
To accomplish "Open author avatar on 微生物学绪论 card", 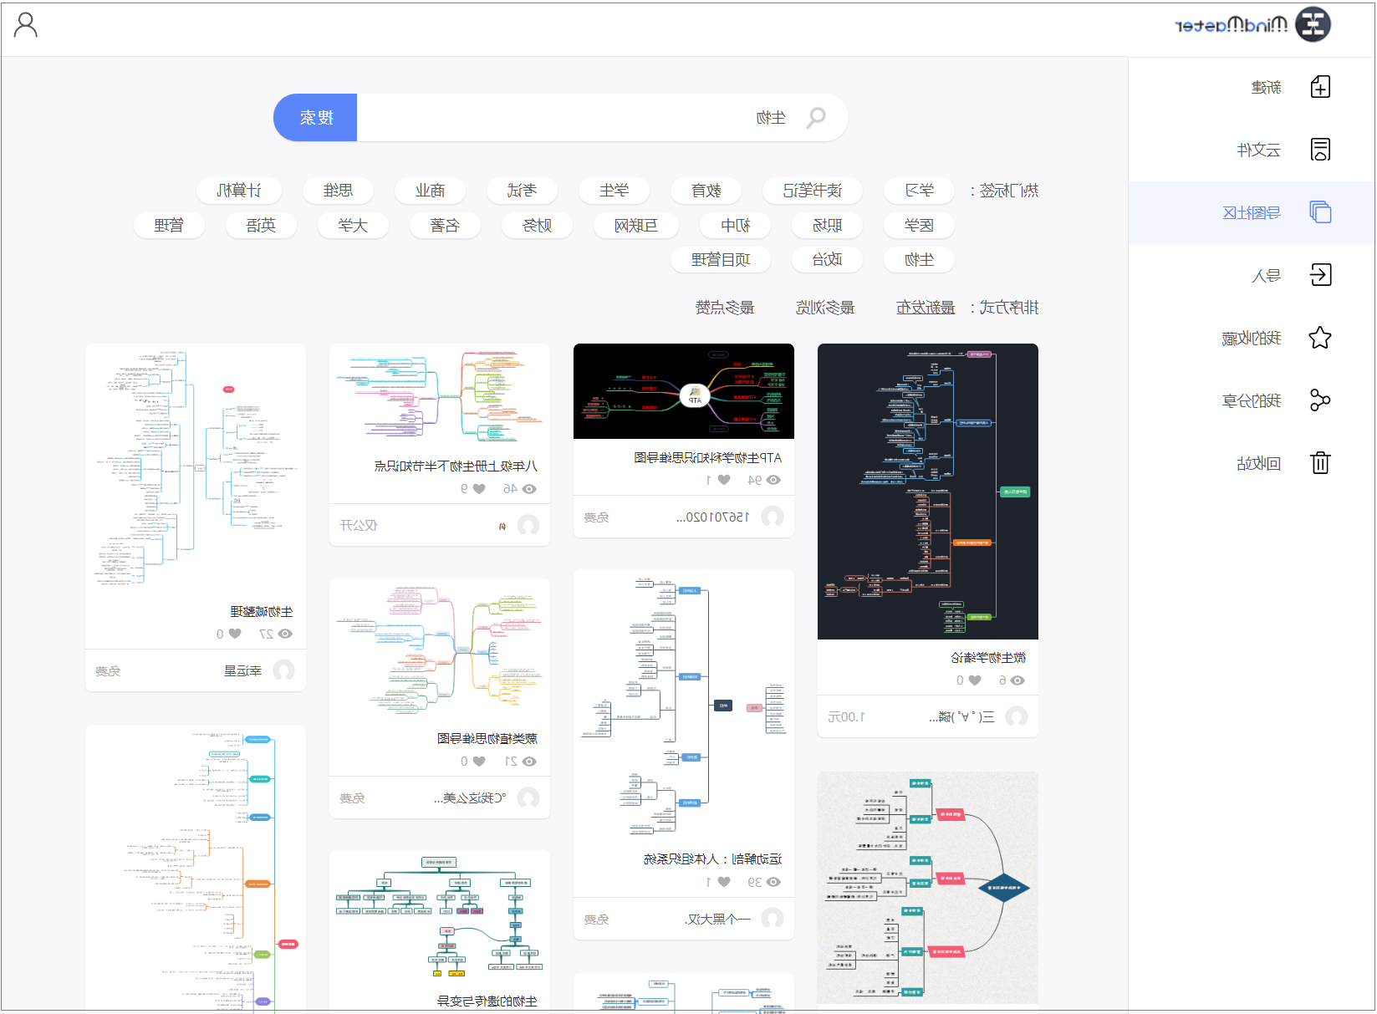I will (1017, 716).
